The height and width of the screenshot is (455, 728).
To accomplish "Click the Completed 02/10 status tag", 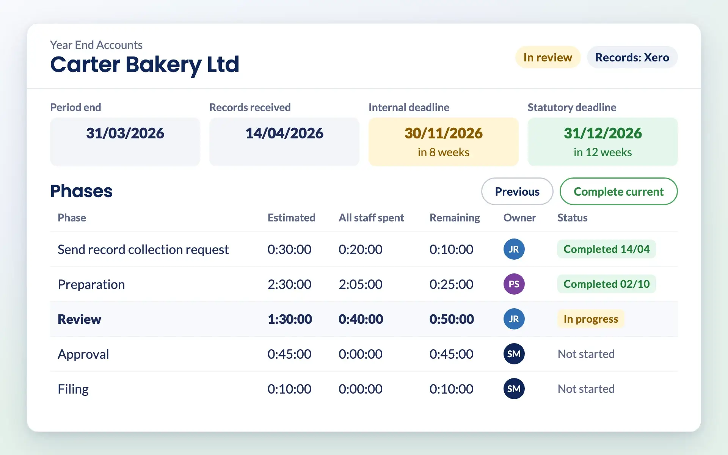I will [606, 284].
